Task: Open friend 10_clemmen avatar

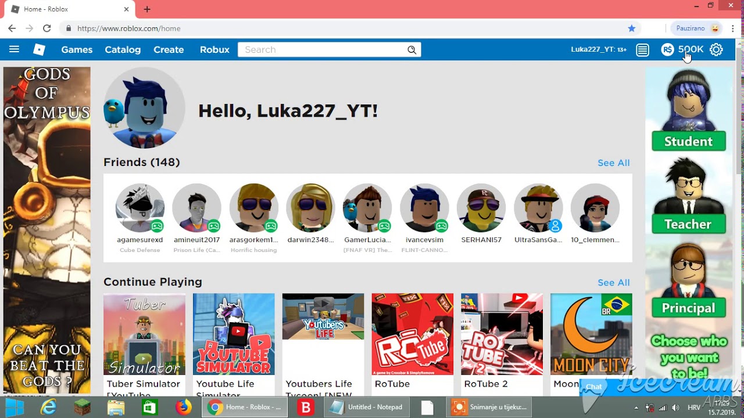Action: point(595,208)
